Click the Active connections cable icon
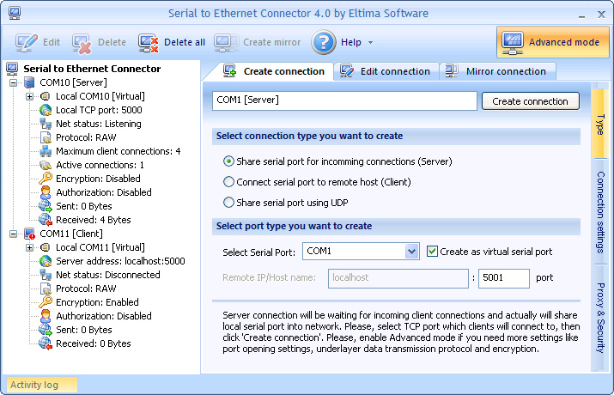614x395 pixels. (x=46, y=165)
